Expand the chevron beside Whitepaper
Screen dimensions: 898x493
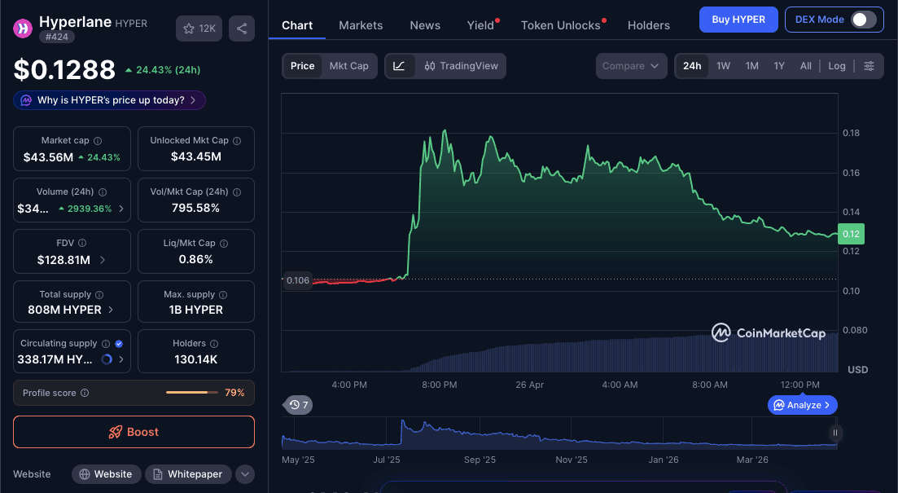244,473
